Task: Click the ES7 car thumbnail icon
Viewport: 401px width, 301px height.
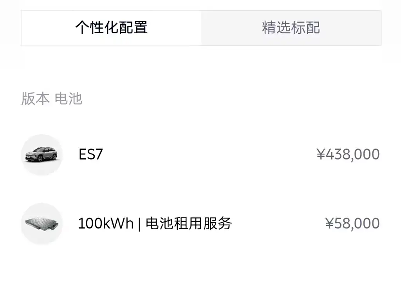Action: pos(42,155)
